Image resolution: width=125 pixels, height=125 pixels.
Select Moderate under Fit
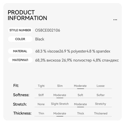[x=80, y=86]
